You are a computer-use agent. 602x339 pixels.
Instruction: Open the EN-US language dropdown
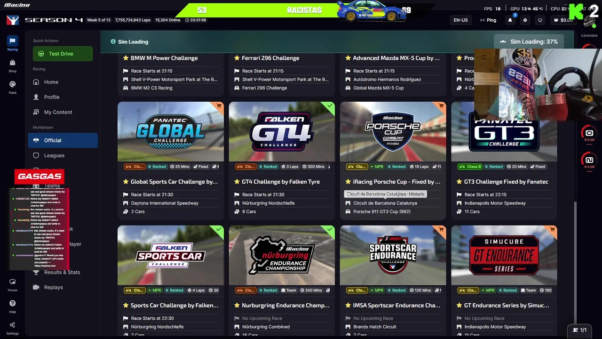pos(460,20)
